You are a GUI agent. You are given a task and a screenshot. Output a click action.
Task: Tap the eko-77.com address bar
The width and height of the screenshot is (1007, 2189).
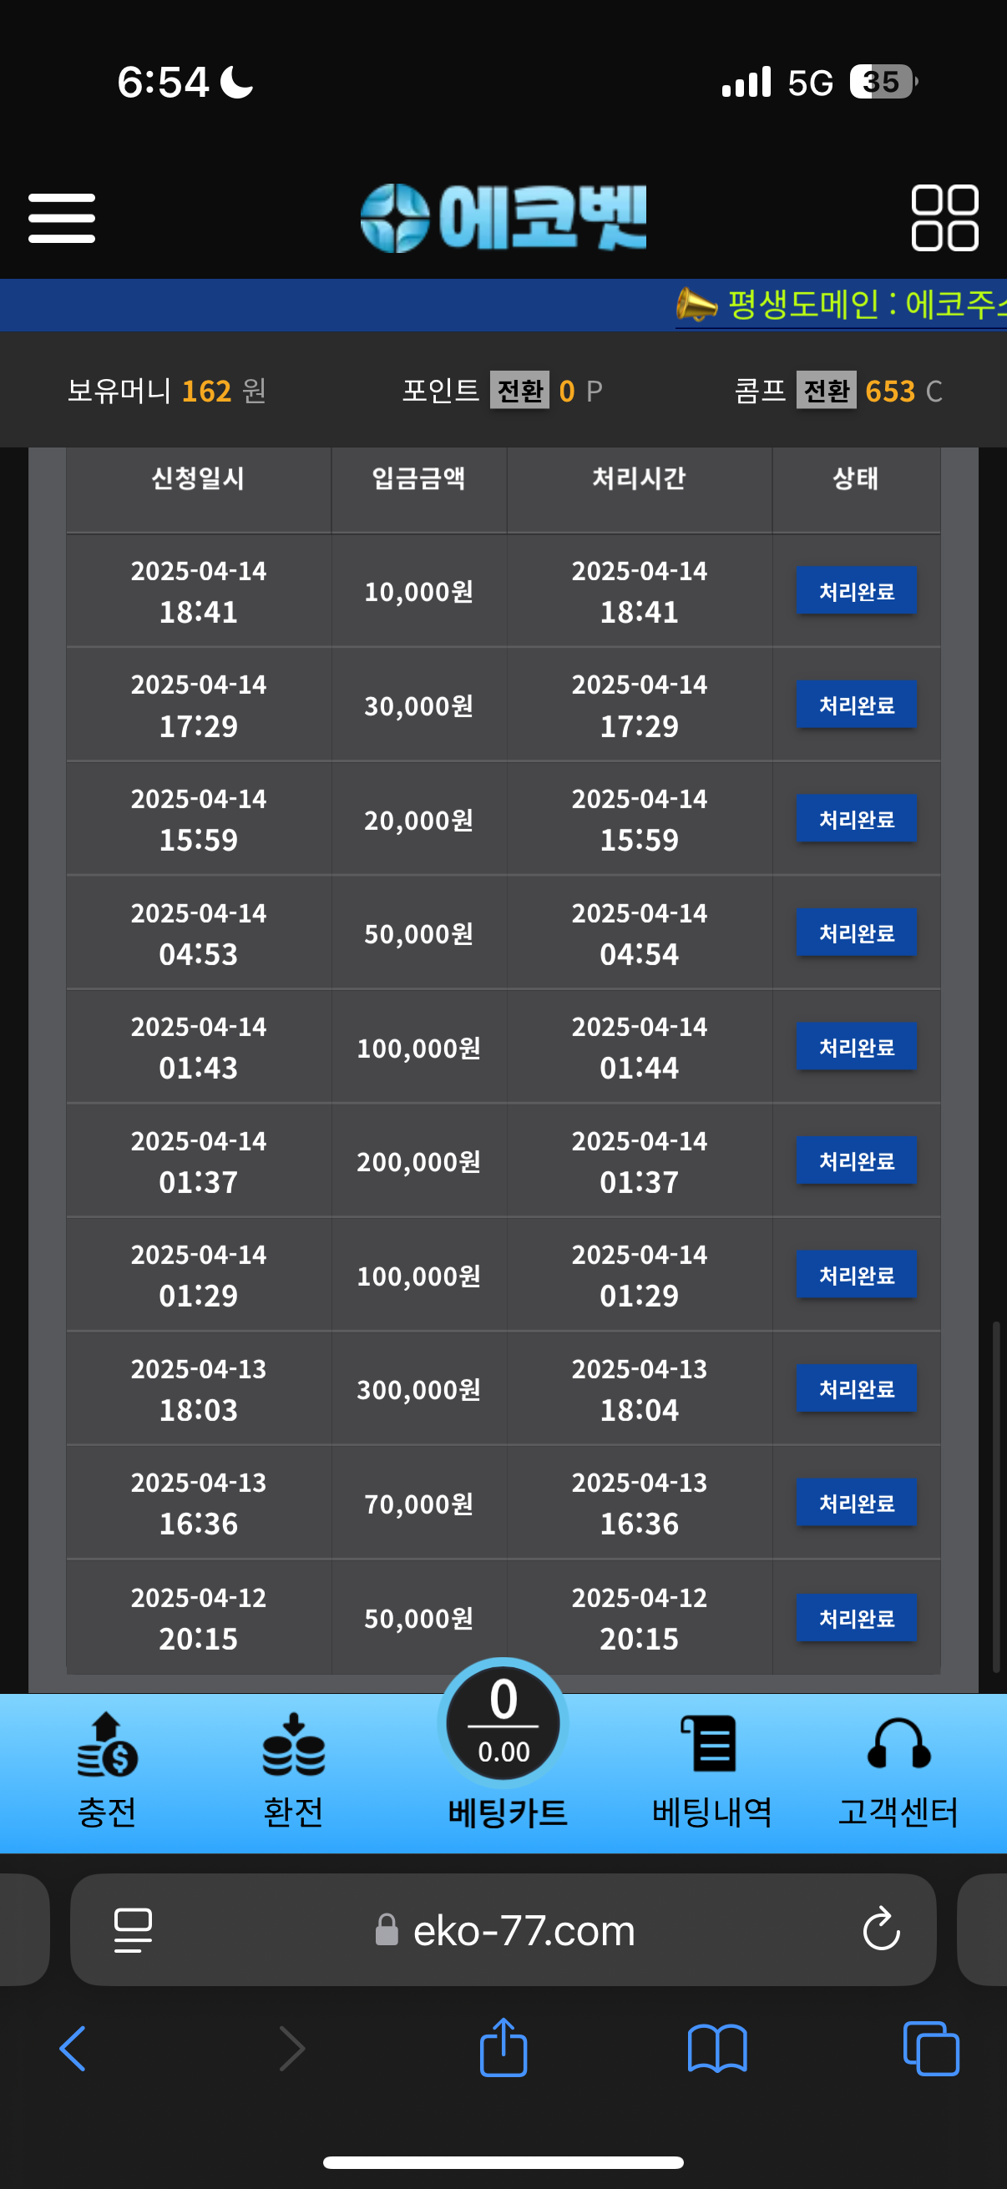pyautogui.click(x=523, y=1931)
